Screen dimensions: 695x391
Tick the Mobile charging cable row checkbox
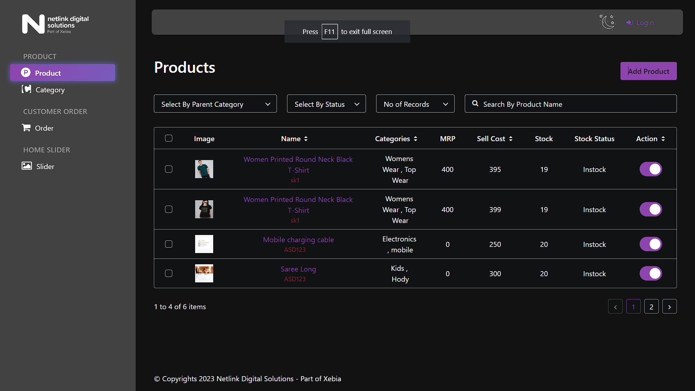(169, 244)
